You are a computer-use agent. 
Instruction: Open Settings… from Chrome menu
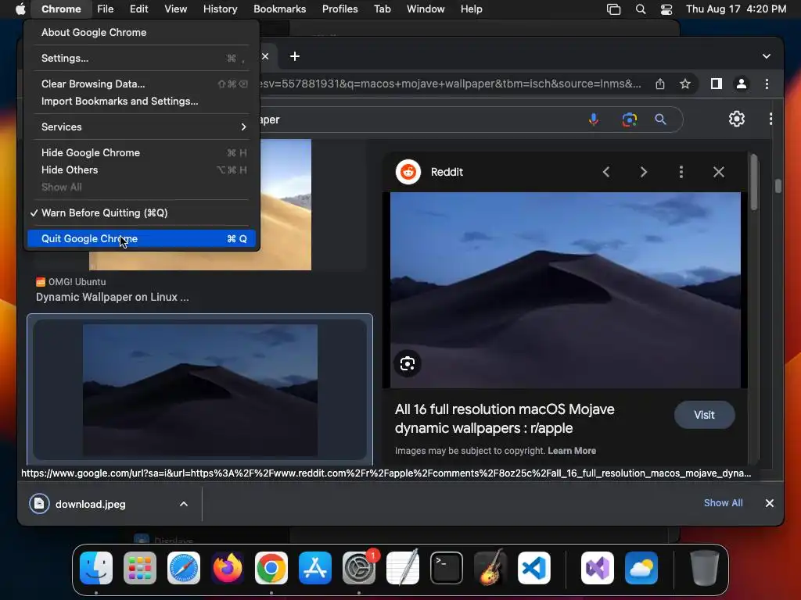coord(141,58)
